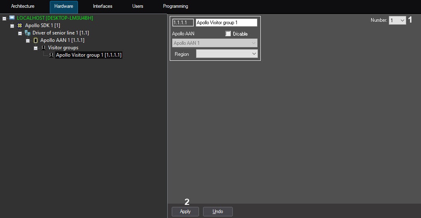Image resolution: width=421 pixels, height=218 pixels.
Task: Click the Visitor groups folder icon
Action: 43,48
